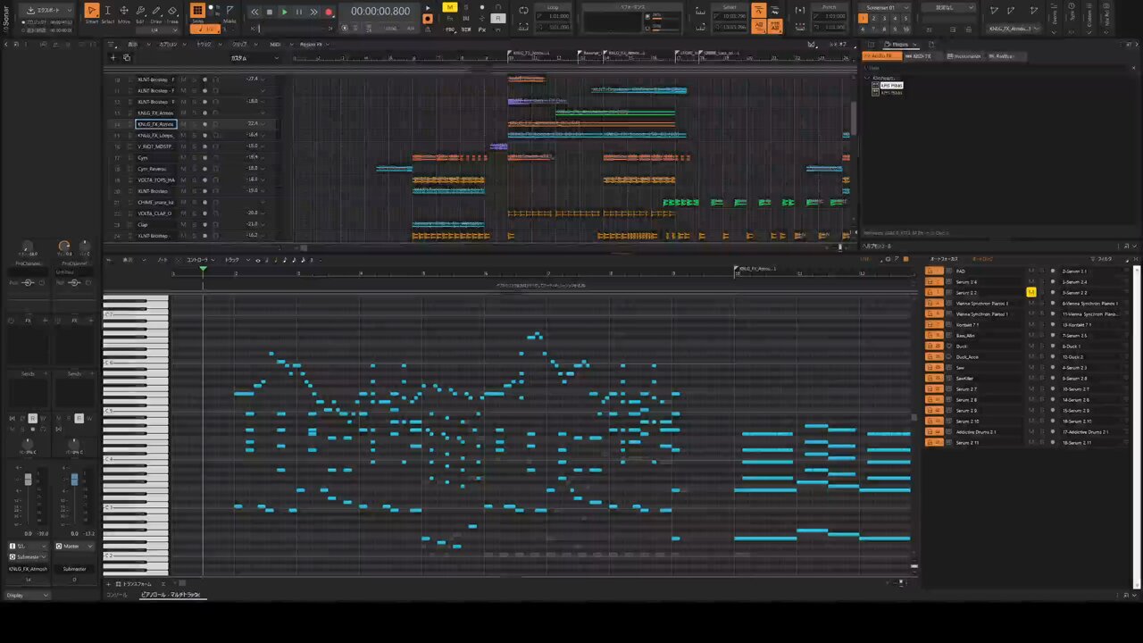Toggle the global R (arm) button
Viewport: 1143px width, 643px height.
coord(498,18)
